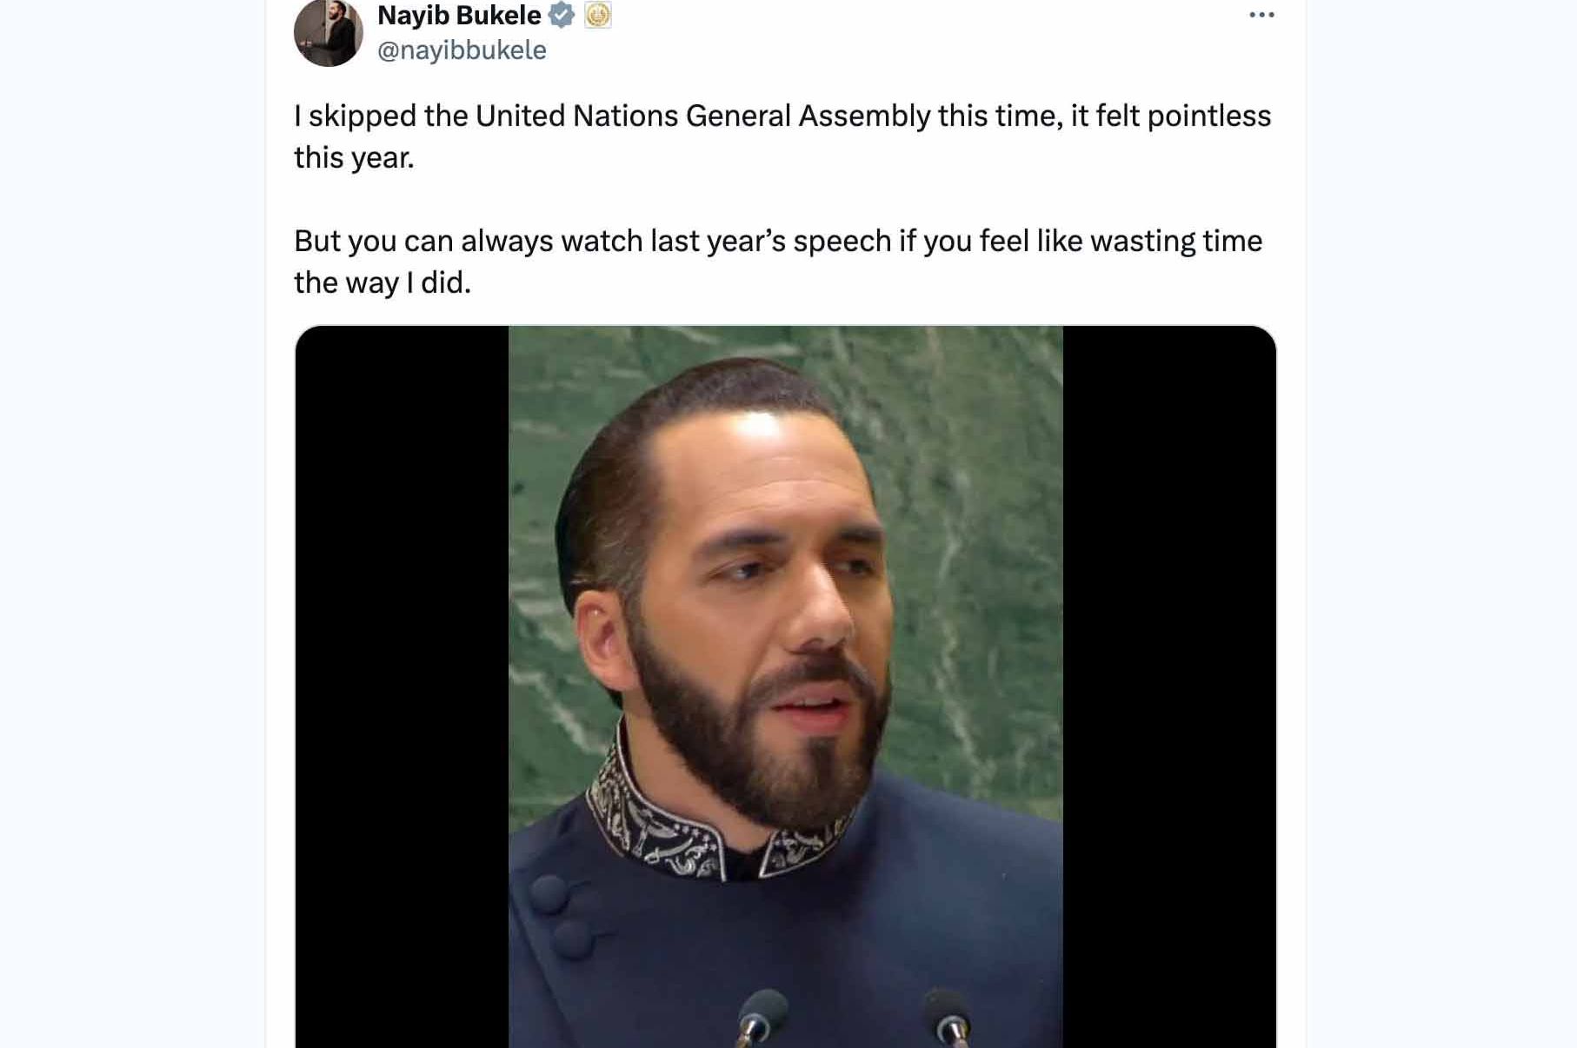Open the @nayibbukele handle link
Screen dimensions: 1577x1048
tap(462, 50)
